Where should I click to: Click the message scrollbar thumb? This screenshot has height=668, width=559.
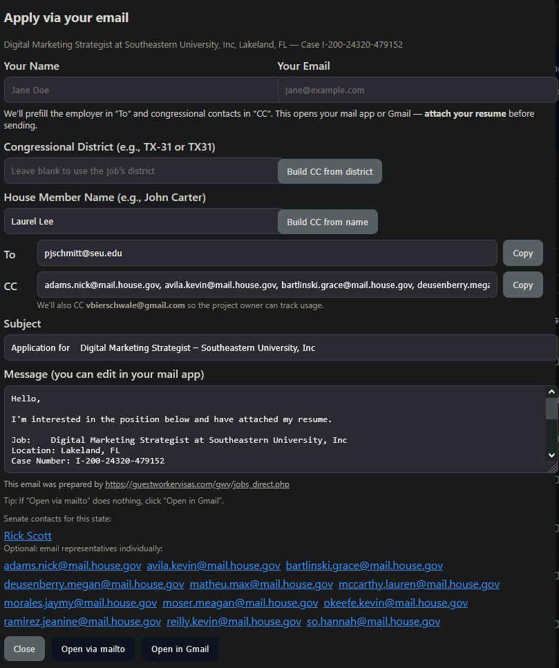[x=552, y=409]
